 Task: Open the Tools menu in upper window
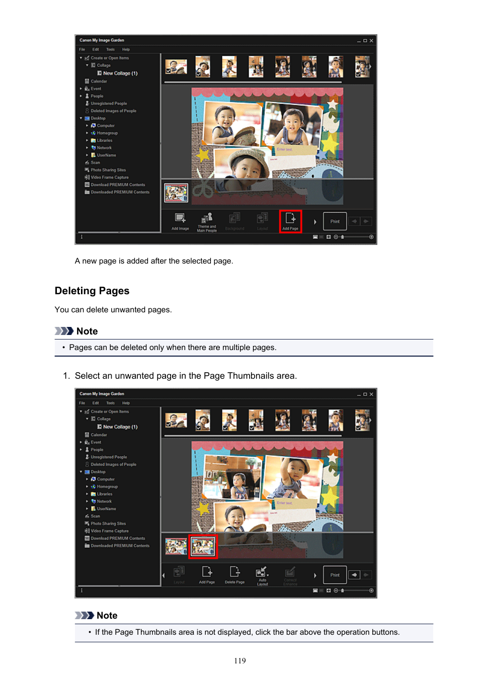tap(111, 50)
